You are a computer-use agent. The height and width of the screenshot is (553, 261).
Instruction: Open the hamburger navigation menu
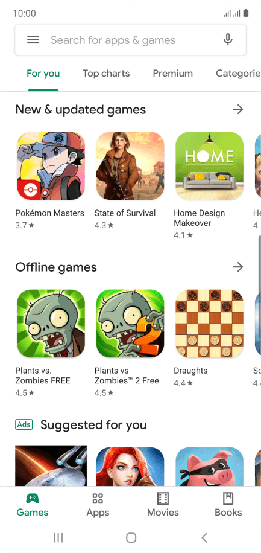33,40
